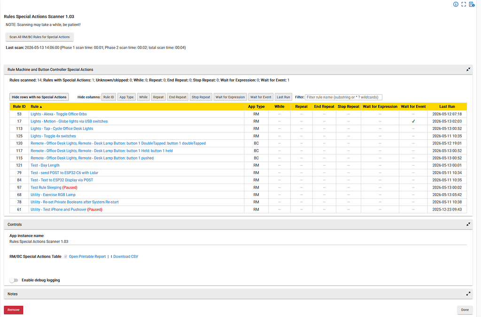Hide the Wait for Event column

(261, 97)
